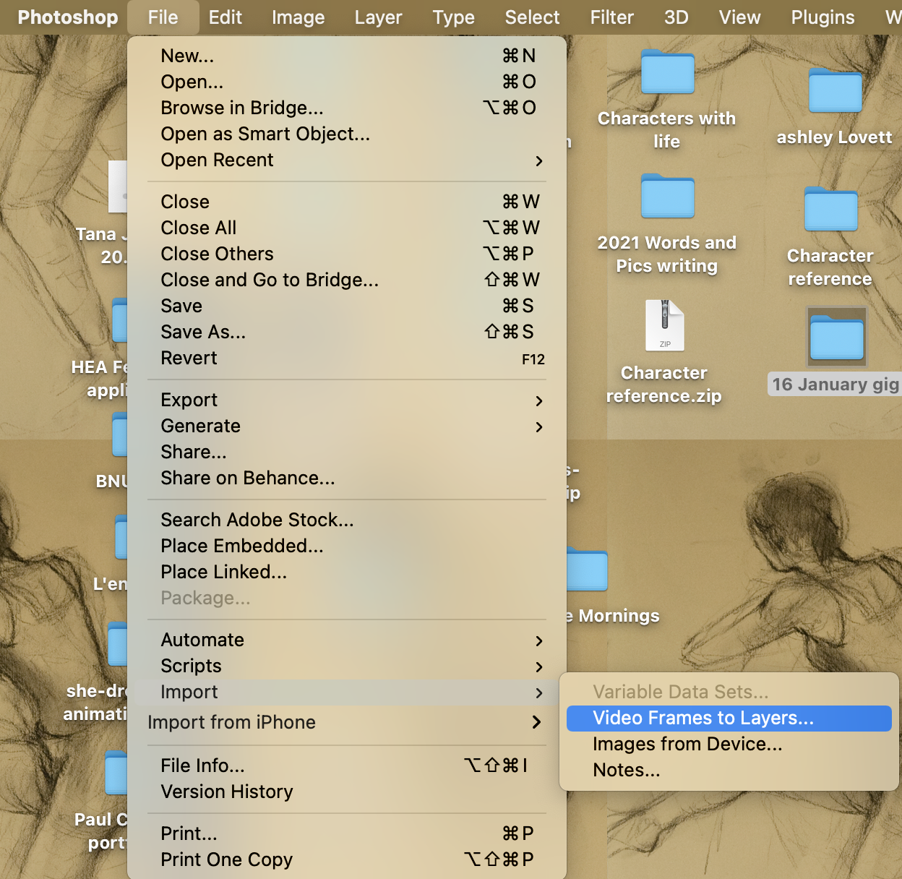The width and height of the screenshot is (902, 879).
Task: Open the Select menu
Action: point(532,17)
